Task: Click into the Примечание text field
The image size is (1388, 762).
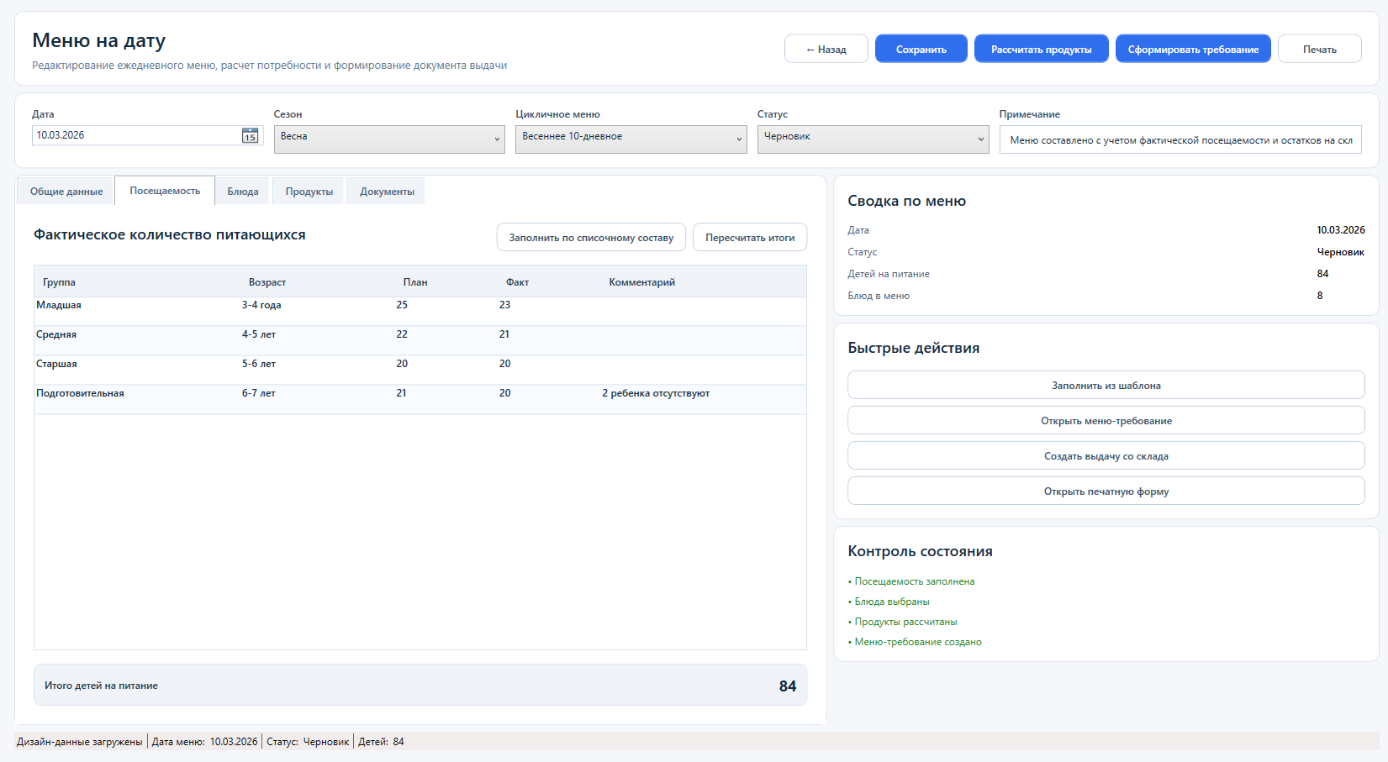Action: pyautogui.click(x=1180, y=140)
